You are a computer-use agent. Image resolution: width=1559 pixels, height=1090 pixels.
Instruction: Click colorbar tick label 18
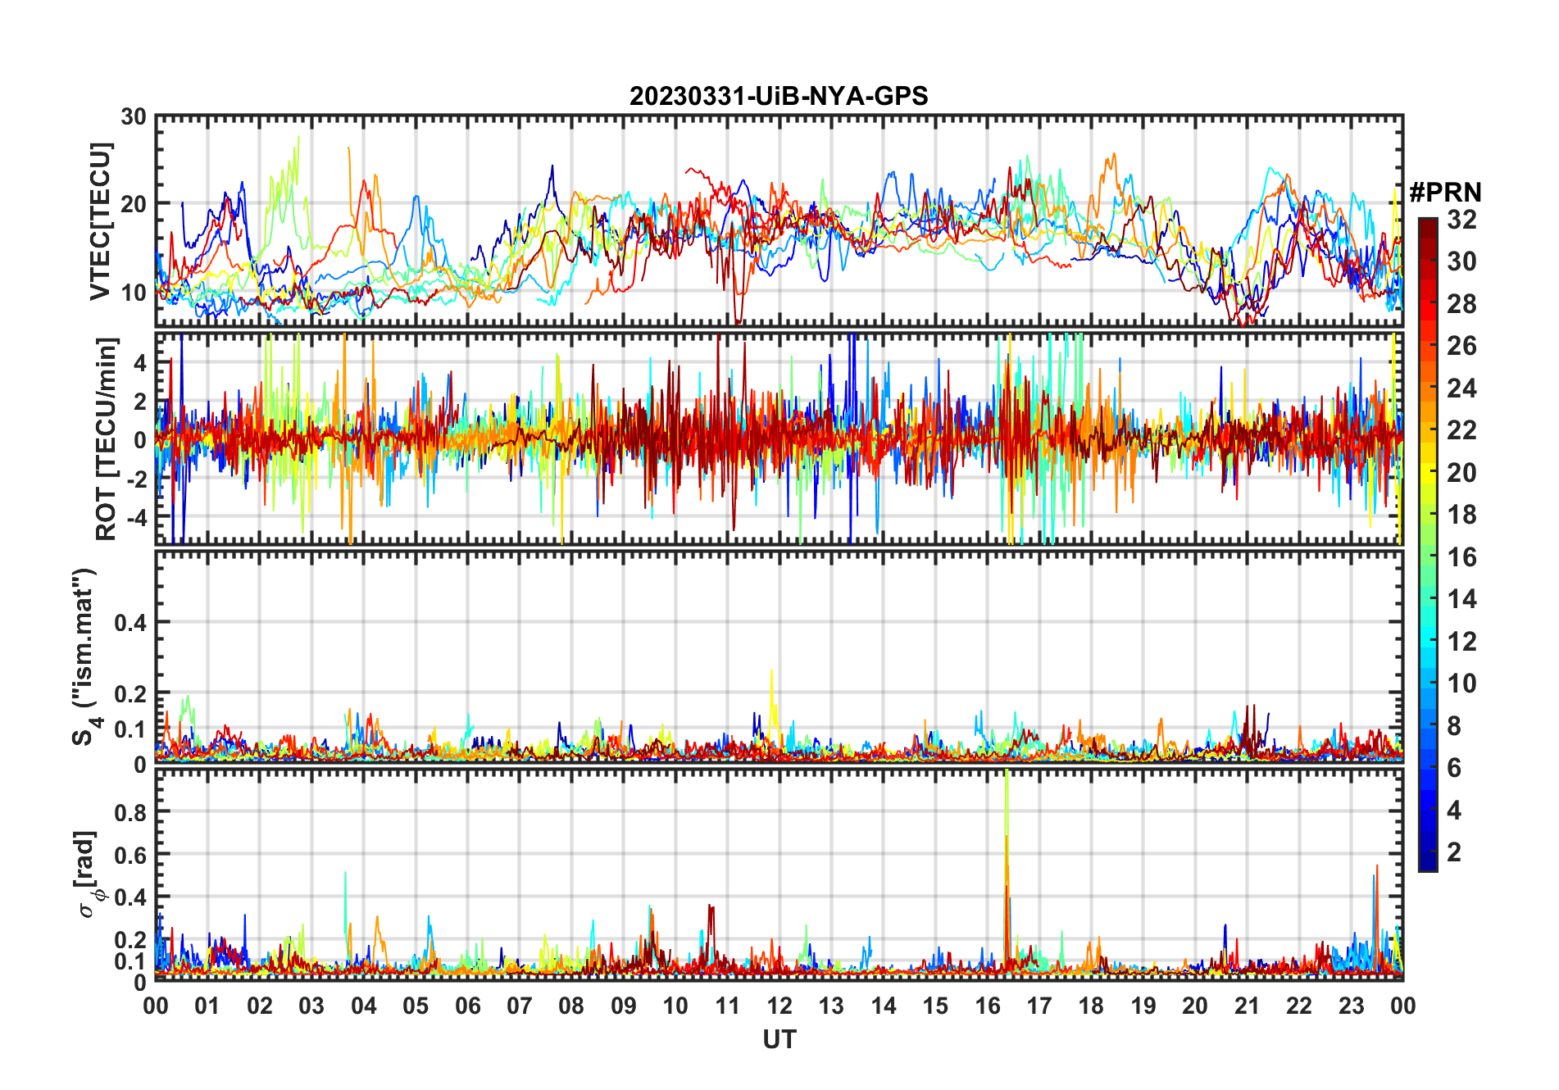pos(1461,515)
